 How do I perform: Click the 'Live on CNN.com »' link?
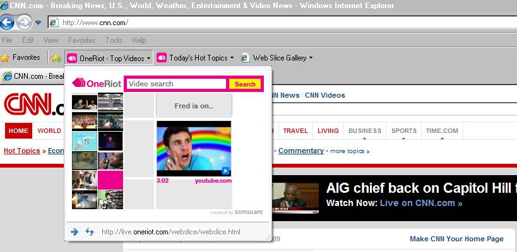(421, 203)
